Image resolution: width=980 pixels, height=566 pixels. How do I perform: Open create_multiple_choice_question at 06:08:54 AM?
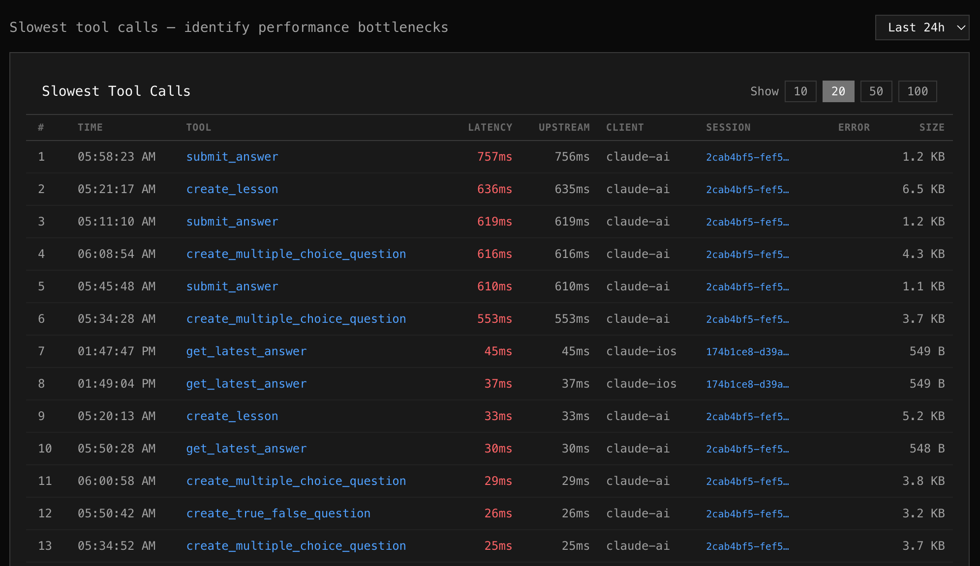point(296,254)
